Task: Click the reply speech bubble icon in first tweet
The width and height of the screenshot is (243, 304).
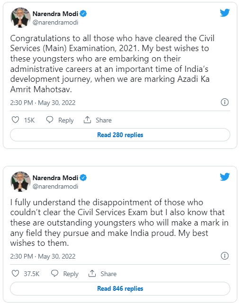Action: point(50,120)
